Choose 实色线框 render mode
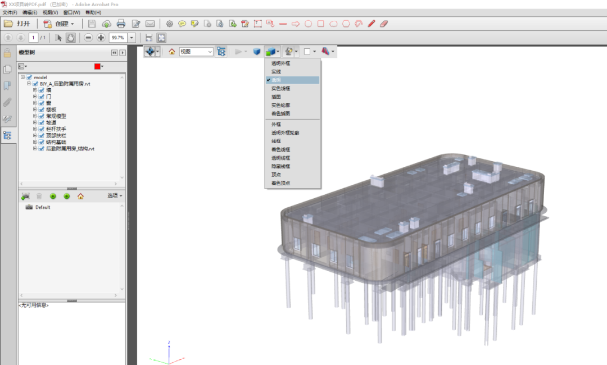 click(281, 89)
